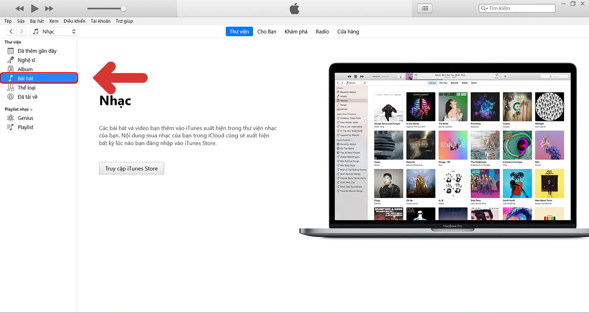Viewport: 589px width, 313px height.
Task: Click the Genius atom icon
Action: coord(10,118)
